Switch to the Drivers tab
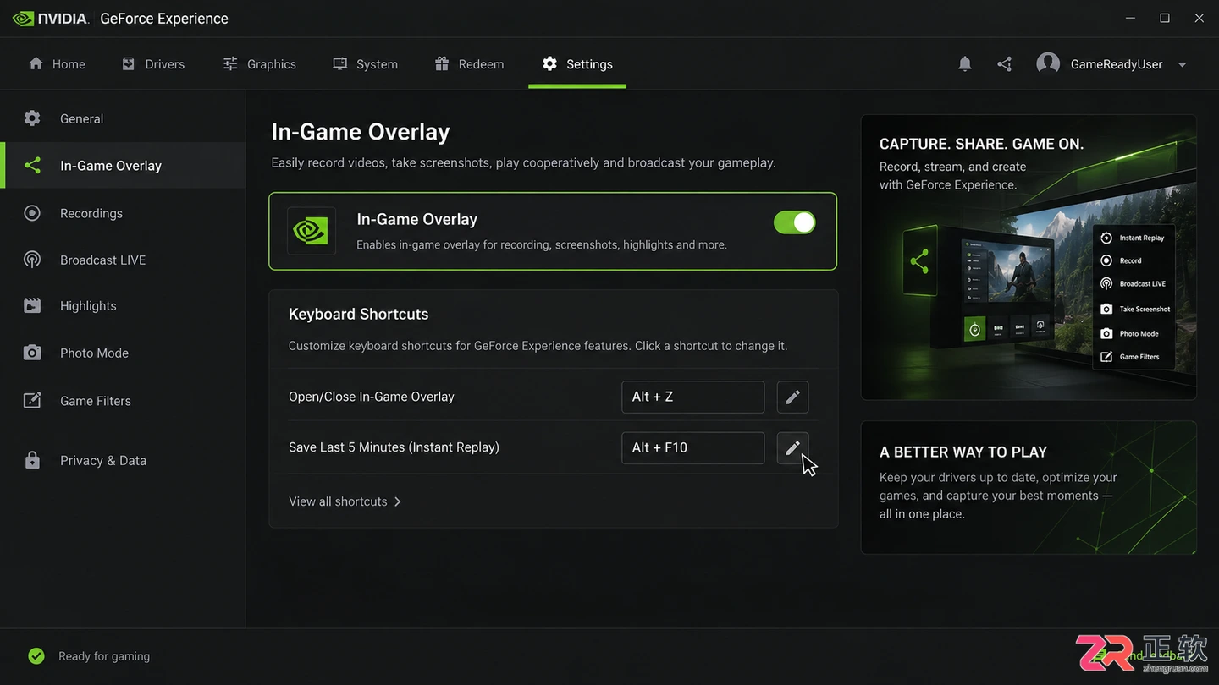This screenshot has height=685, width=1219. point(153,64)
